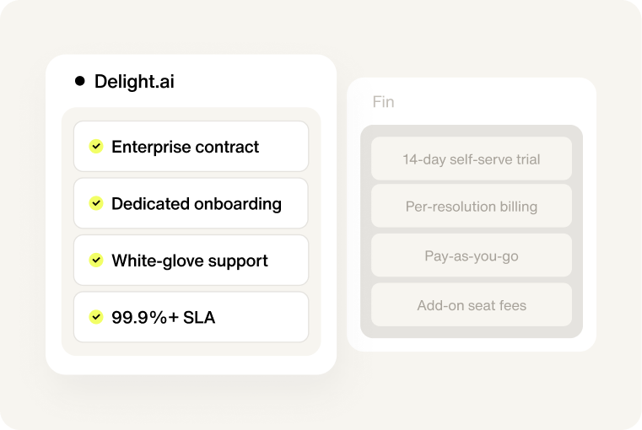The width and height of the screenshot is (642, 430).
Task: Click the black dot beside Delight.ai
Action: point(80,81)
